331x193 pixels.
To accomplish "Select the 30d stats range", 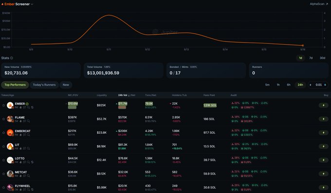I will point(322,58).
